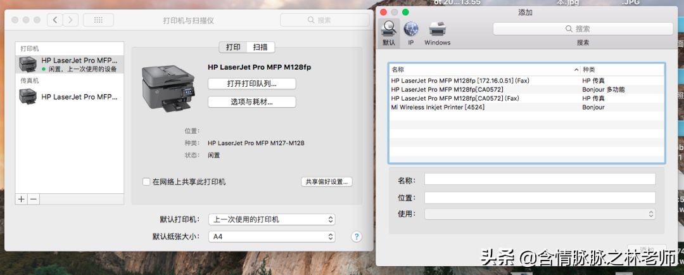The height and width of the screenshot is (275, 684).
Task: Open the 默认纸张大小 A4 dropdown
Action: pos(272,236)
